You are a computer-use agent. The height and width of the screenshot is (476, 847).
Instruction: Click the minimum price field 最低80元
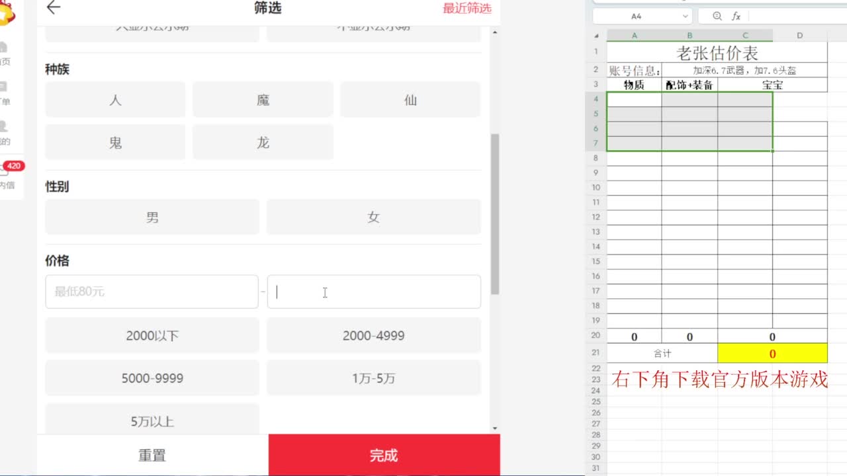point(152,292)
